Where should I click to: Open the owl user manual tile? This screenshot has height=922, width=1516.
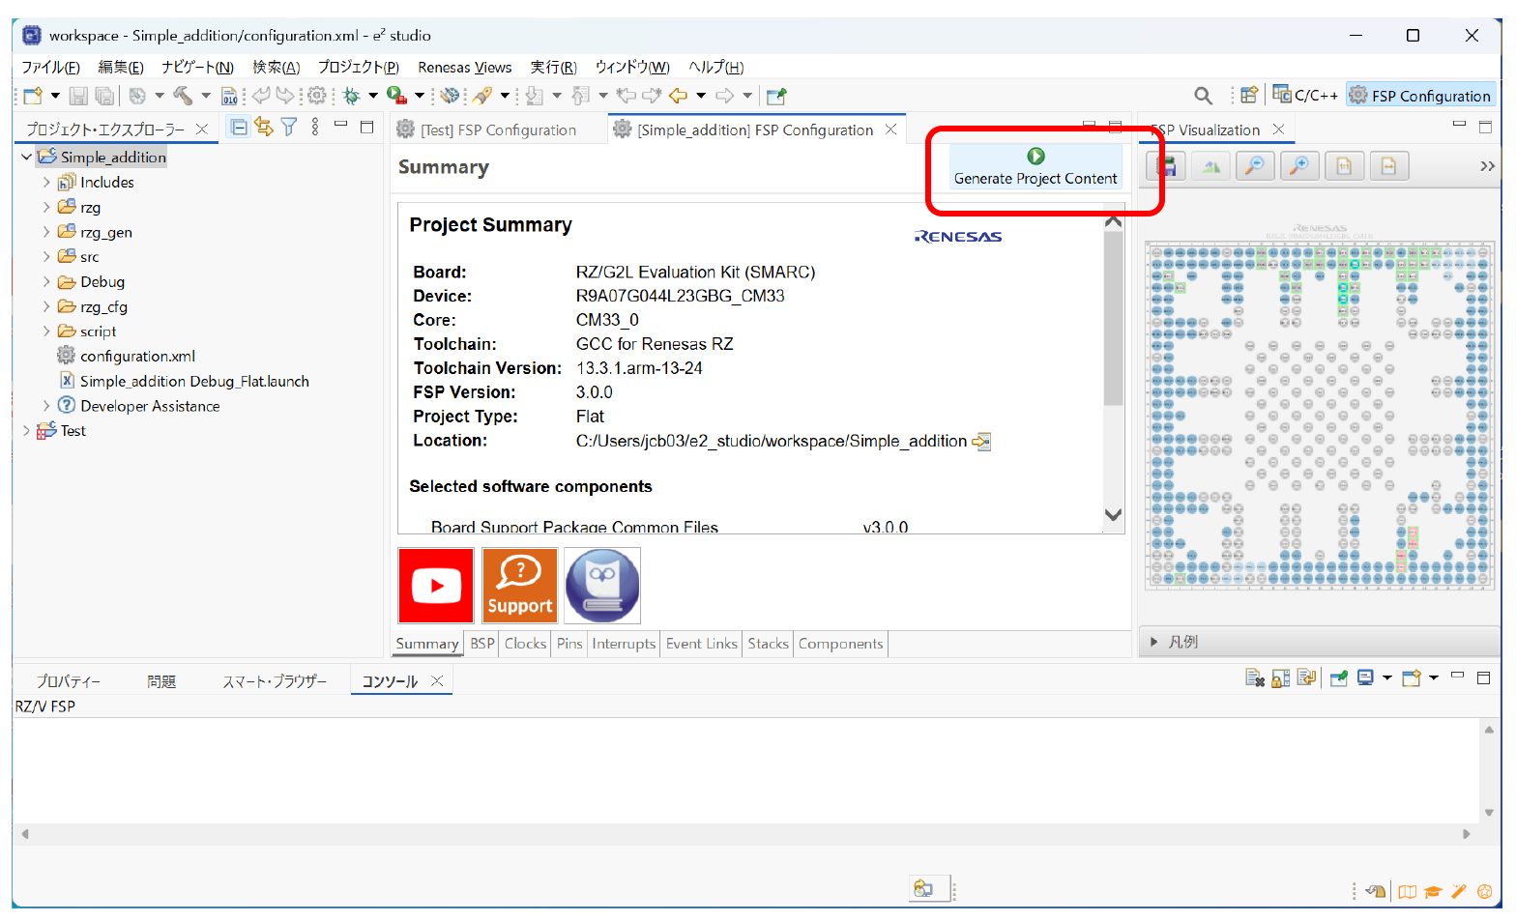point(601,586)
